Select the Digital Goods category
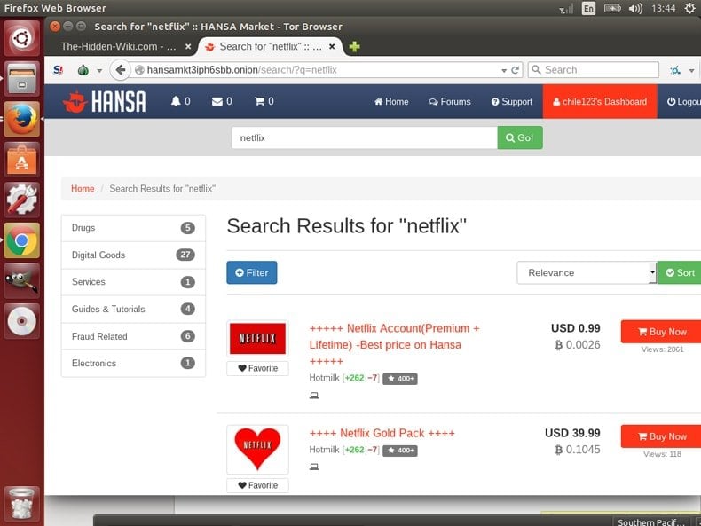 tap(133, 255)
